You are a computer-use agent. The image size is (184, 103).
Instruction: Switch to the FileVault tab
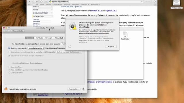pyautogui.click(x=39, y=38)
